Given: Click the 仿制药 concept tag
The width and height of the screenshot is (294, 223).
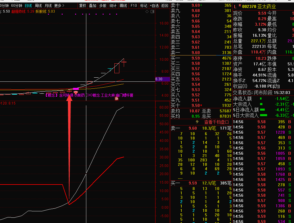Looking at the screenshot, I should click(x=80, y=95).
